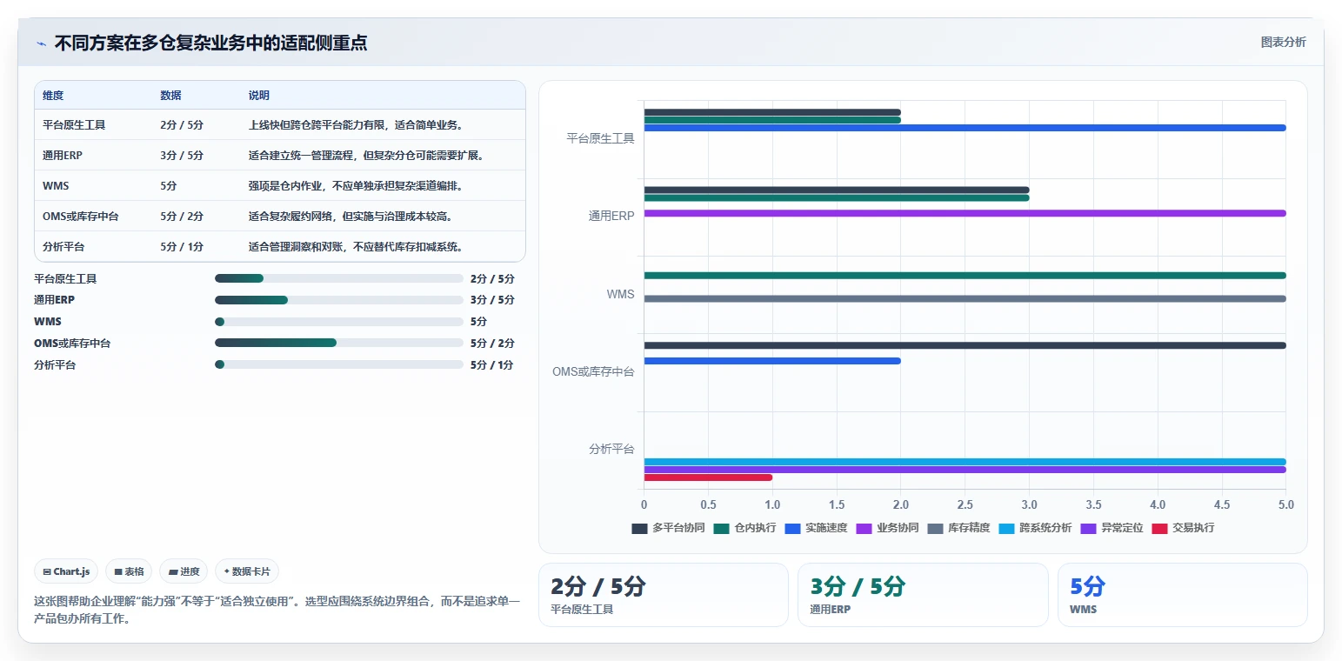The width and height of the screenshot is (1342, 661).
Task: Click the x-axis tick label 2.5
Action: click(x=965, y=504)
